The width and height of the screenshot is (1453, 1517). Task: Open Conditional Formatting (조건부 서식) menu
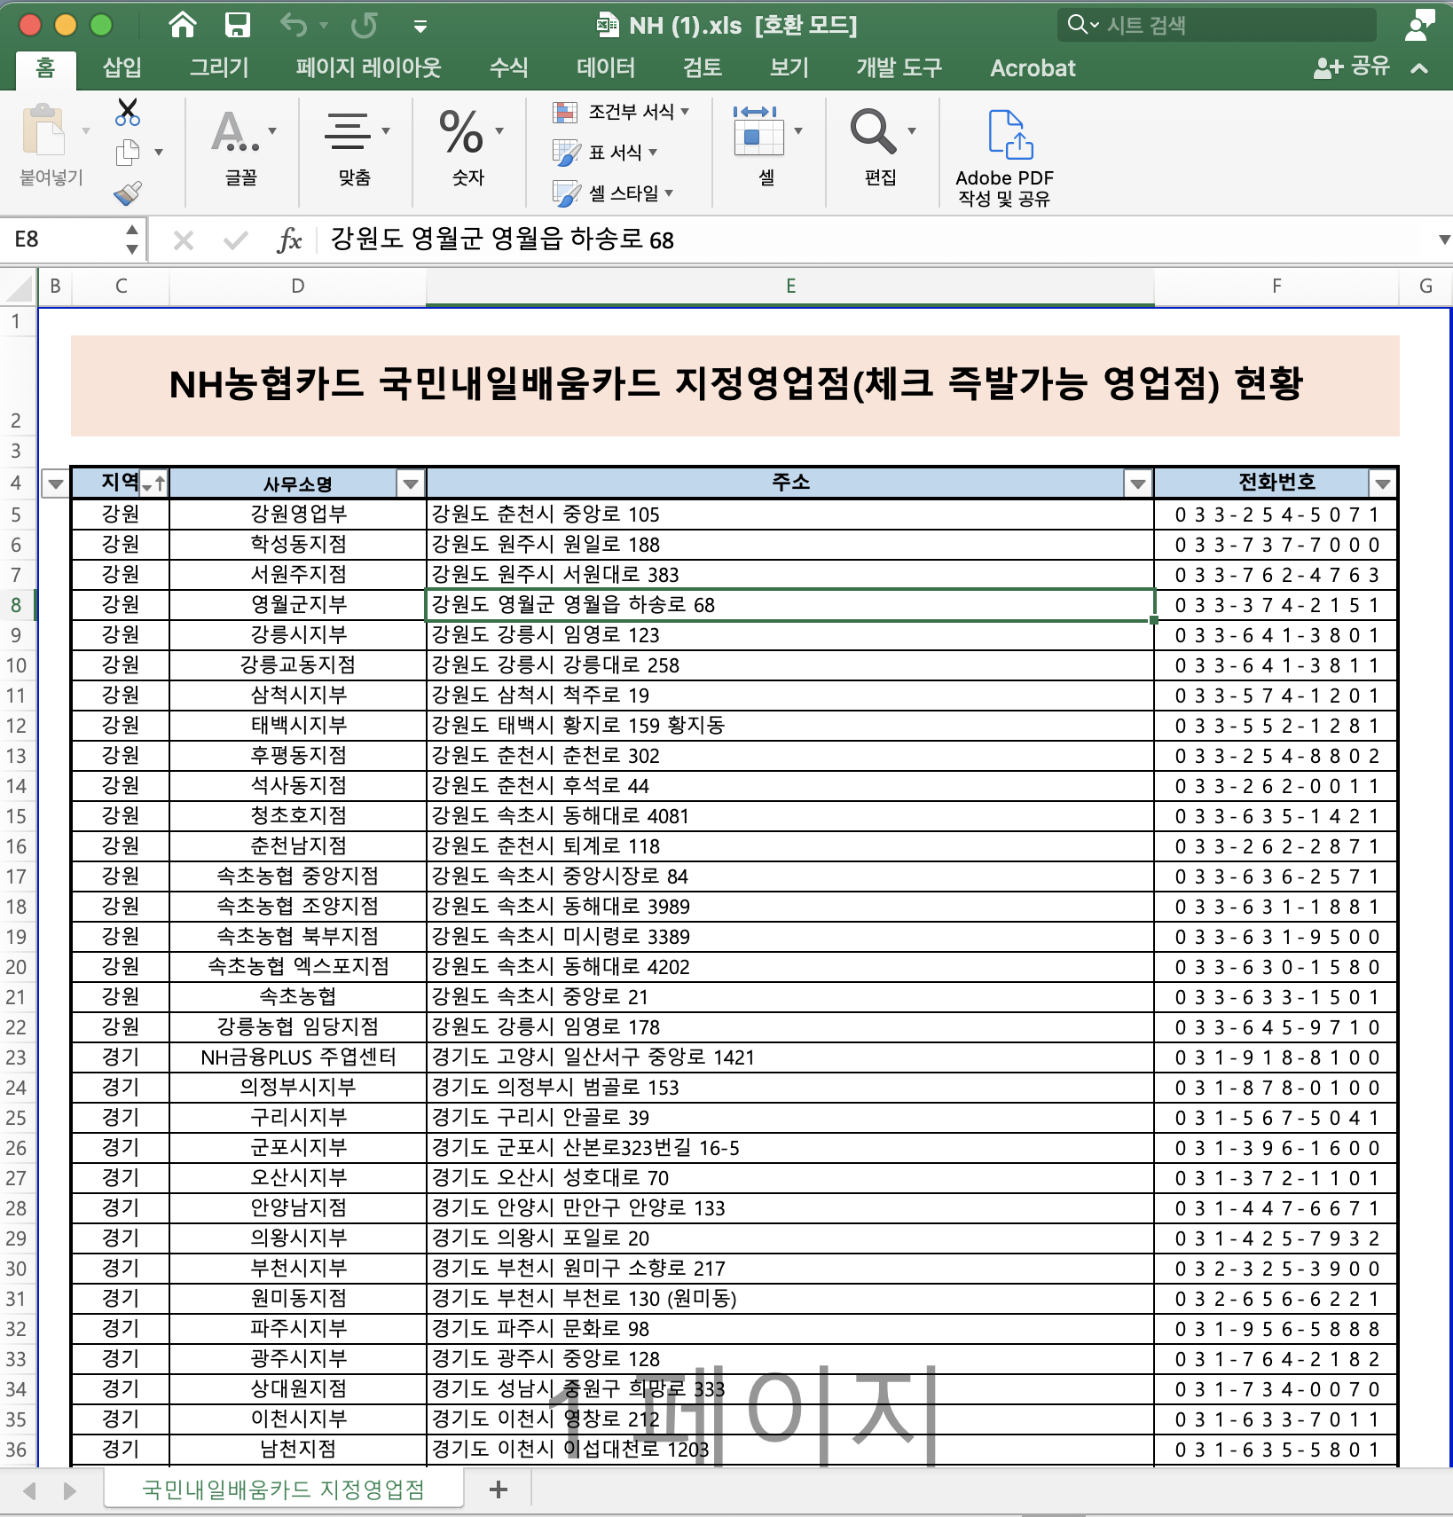coord(621,112)
